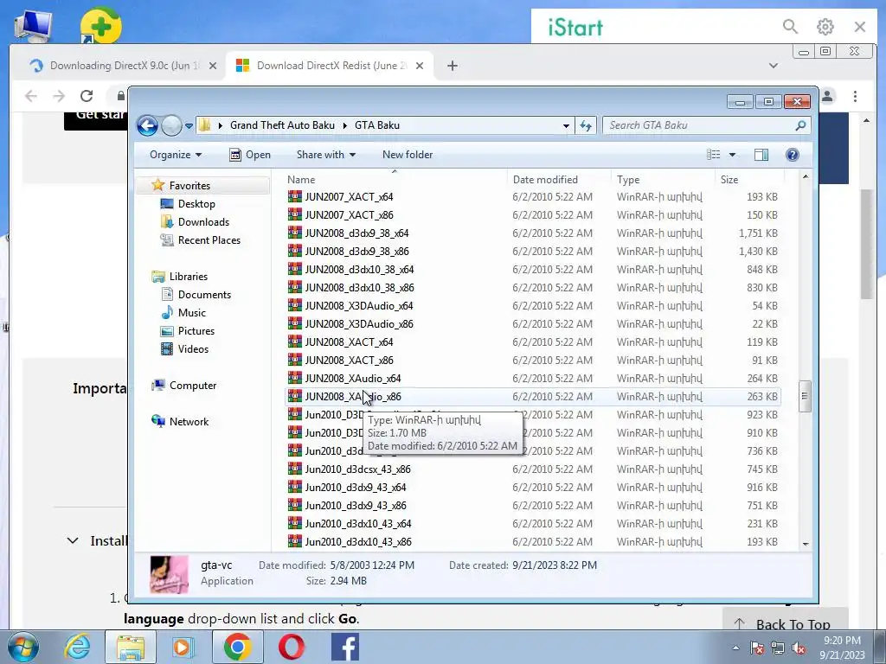Select JUN2008_XAudio_x64 archive icon
Image resolution: width=886 pixels, height=664 pixels.
click(295, 379)
